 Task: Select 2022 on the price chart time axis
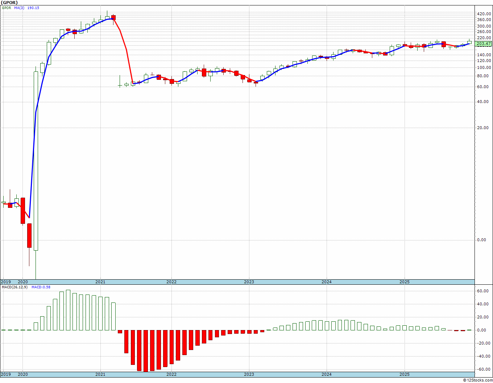coord(171,282)
